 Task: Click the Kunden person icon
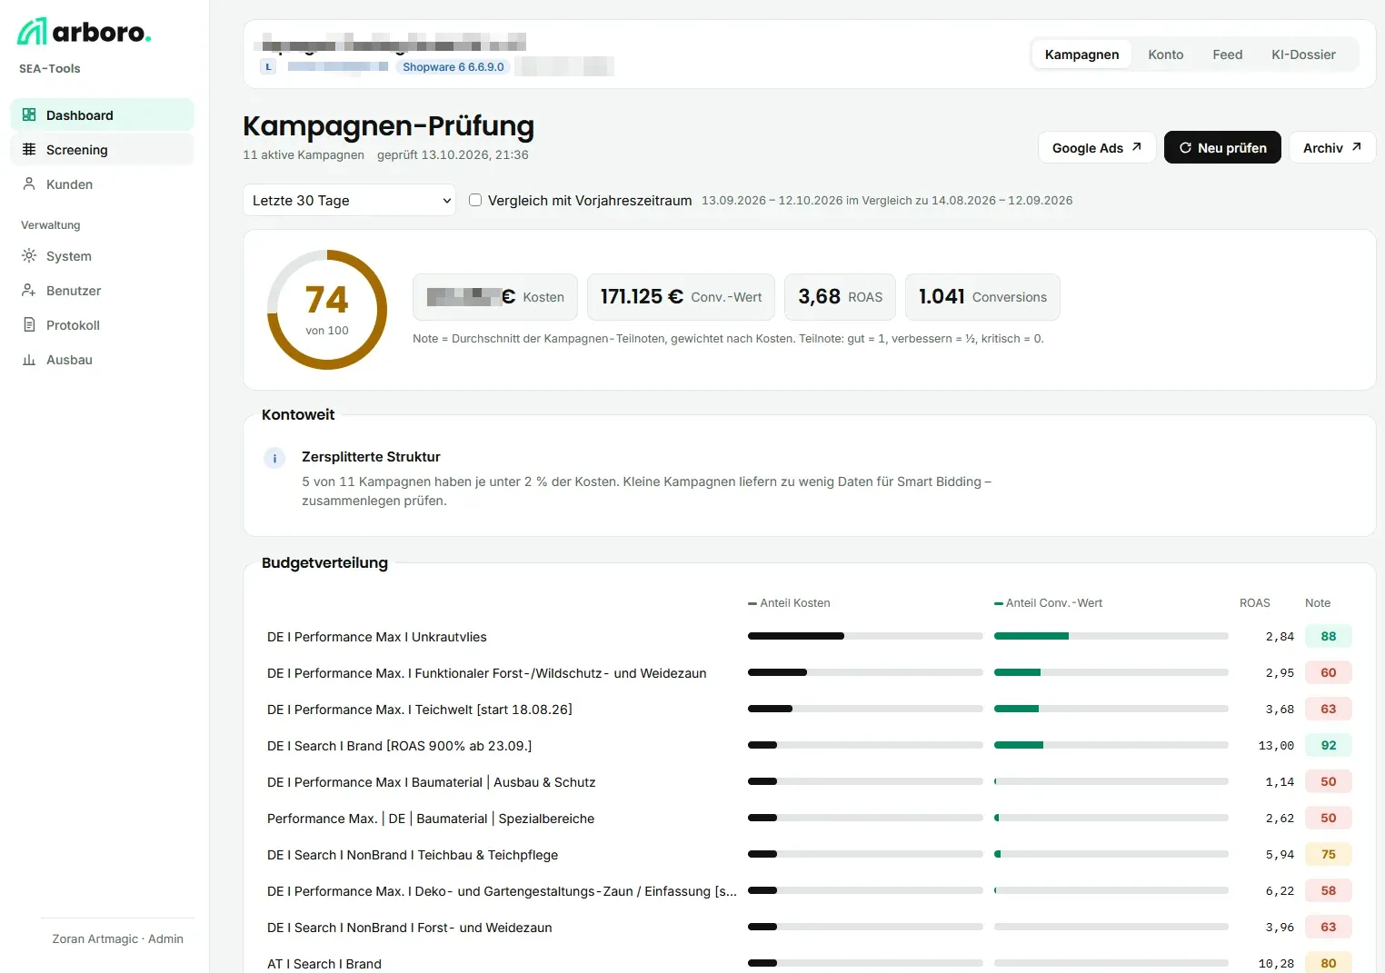click(x=29, y=184)
